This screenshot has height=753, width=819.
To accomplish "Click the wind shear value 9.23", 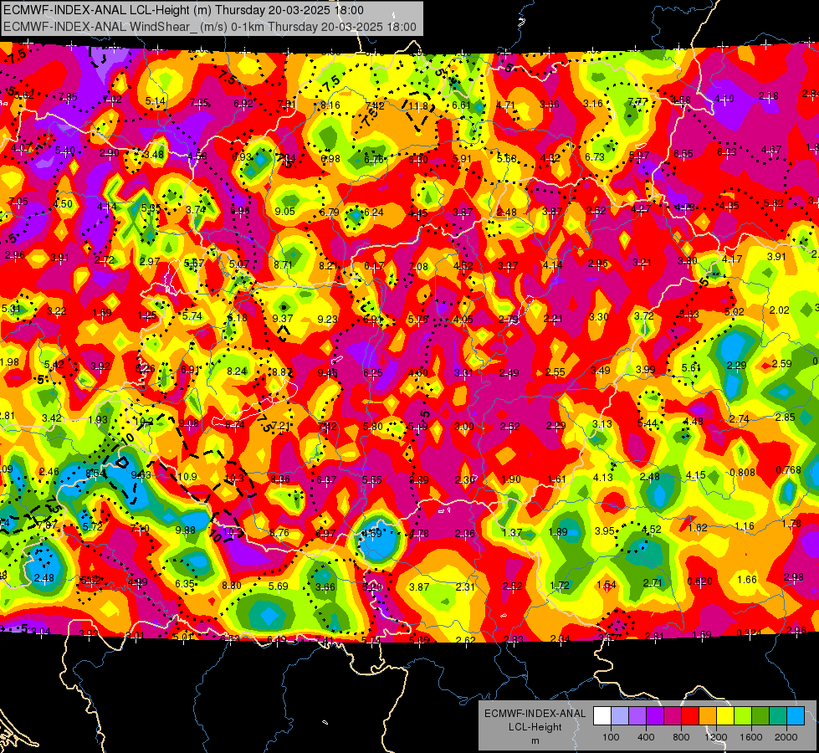I will coord(327,319).
